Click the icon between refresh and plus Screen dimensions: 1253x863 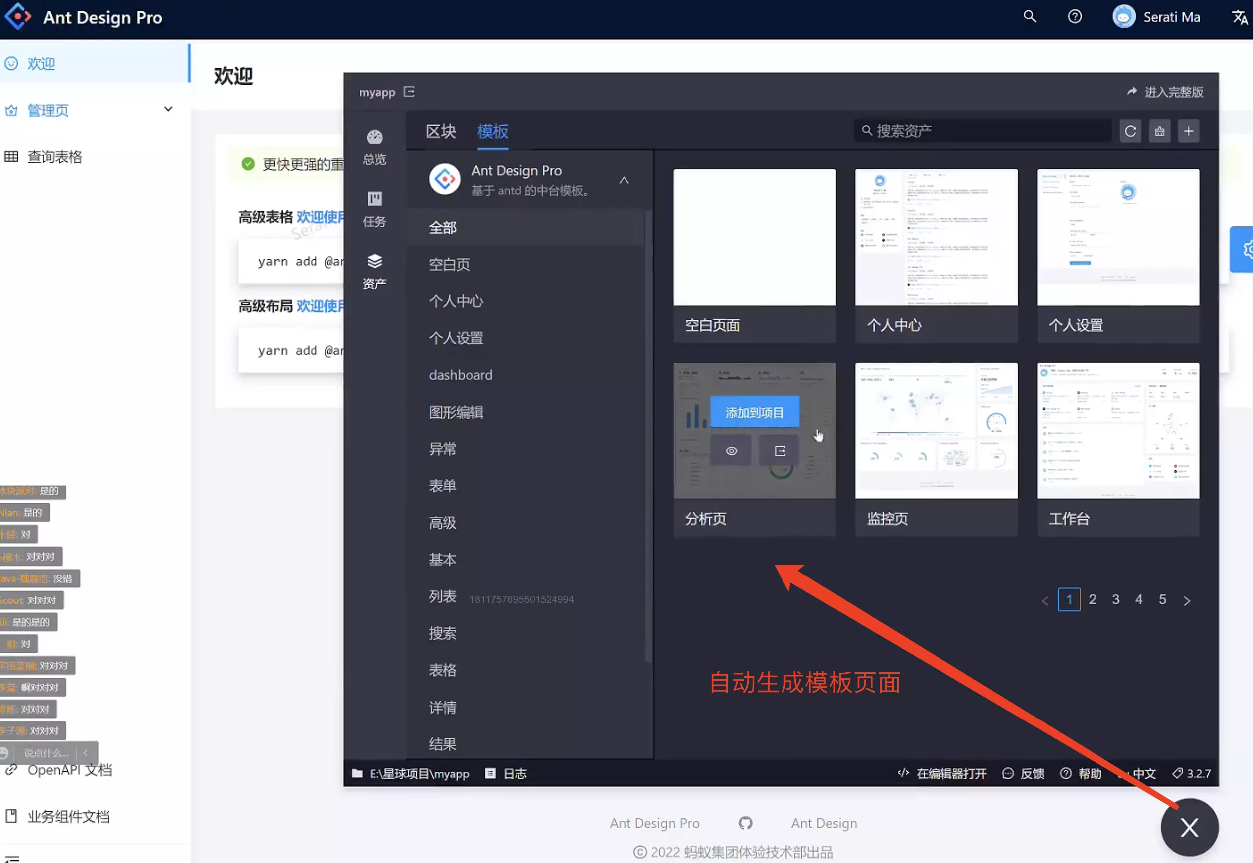coord(1159,131)
